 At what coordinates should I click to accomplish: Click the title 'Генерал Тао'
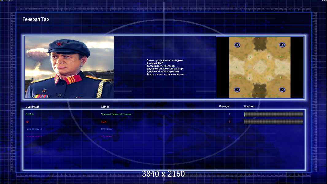36,19
